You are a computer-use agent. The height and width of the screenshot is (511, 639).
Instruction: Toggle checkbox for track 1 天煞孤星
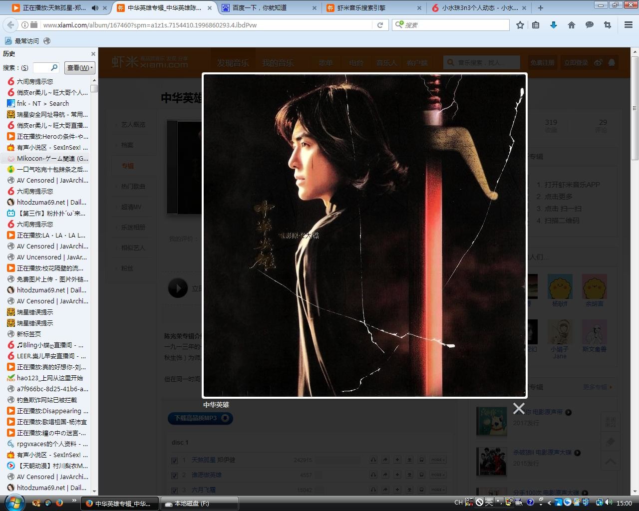(174, 460)
